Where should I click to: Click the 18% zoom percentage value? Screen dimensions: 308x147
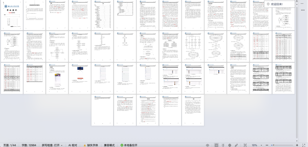[254, 145]
